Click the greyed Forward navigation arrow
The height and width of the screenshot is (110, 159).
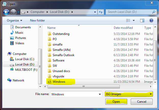[x=13, y=12]
